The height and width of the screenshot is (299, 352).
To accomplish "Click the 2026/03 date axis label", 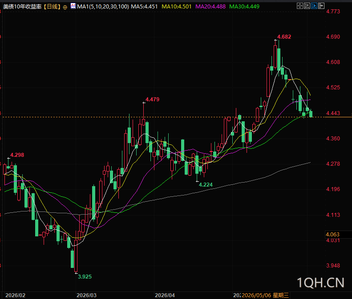I will 86,295.
